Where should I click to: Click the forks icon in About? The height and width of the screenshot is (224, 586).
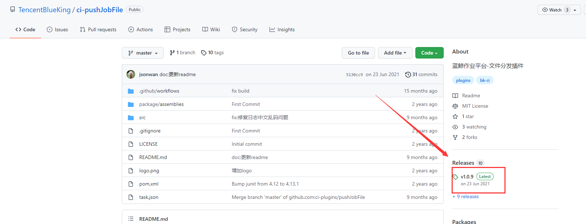(455, 137)
